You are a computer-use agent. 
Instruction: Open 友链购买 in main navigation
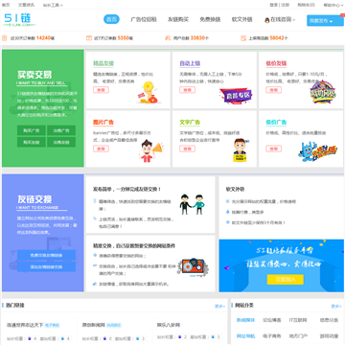(x=178, y=19)
